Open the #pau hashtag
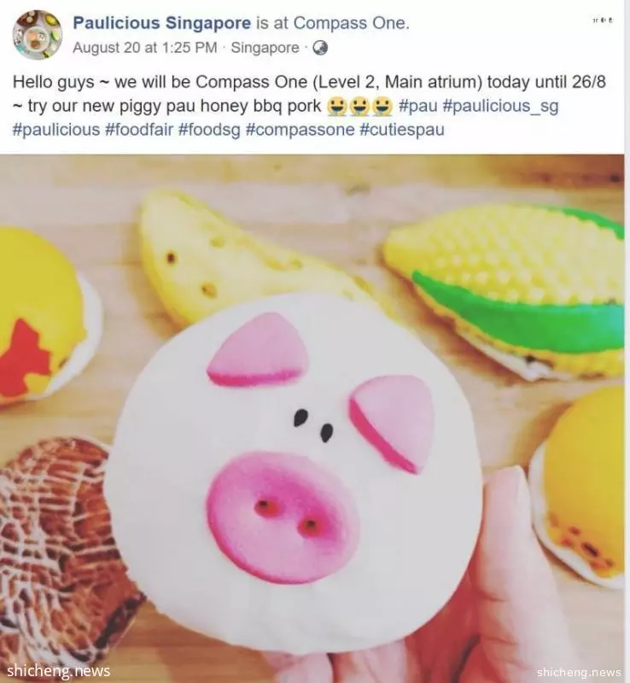This screenshot has height=683, width=630. pos(417,106)
